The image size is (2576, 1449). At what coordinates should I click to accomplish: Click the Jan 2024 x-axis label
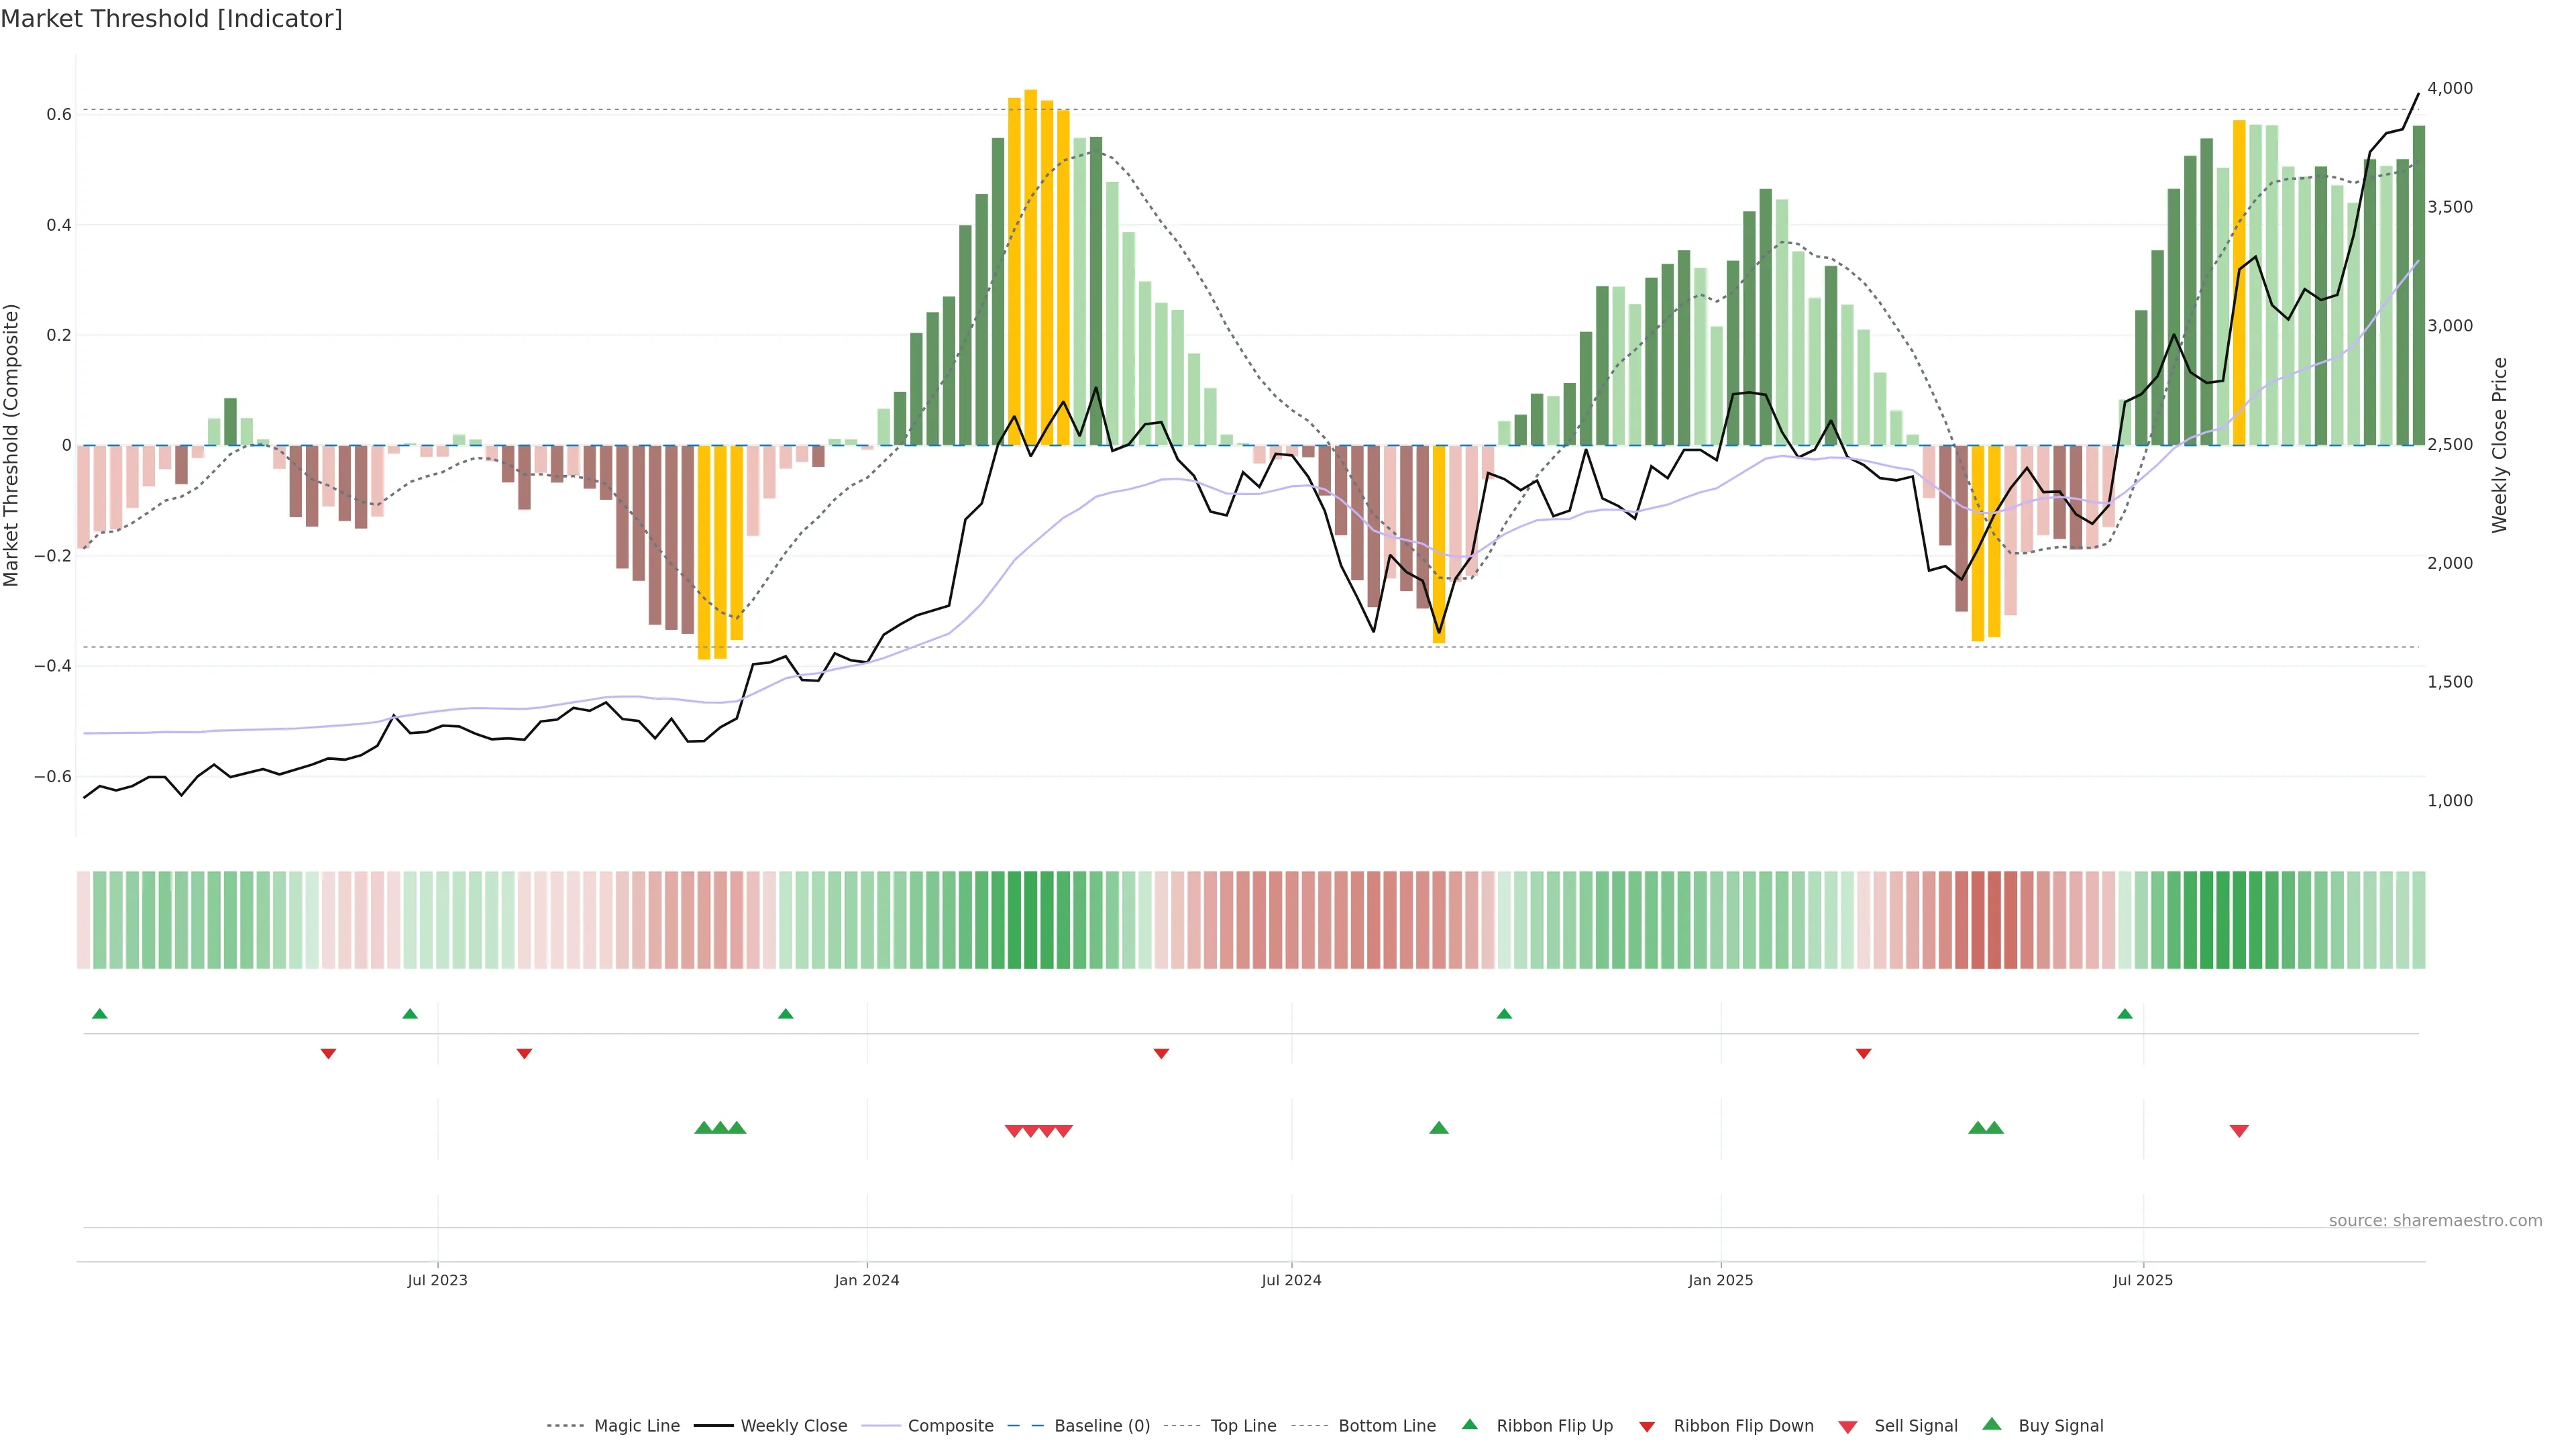point(867,1280)
